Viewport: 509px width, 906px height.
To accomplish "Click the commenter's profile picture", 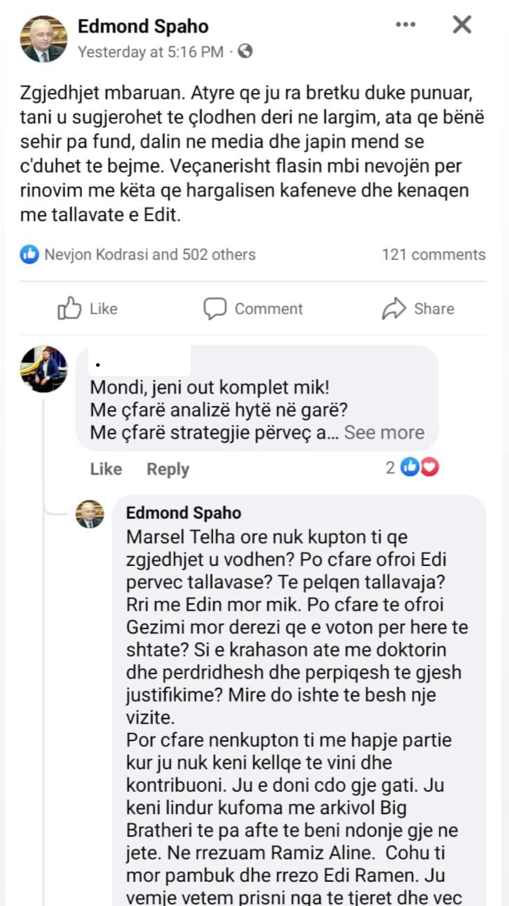I will (x=43, y=369).
